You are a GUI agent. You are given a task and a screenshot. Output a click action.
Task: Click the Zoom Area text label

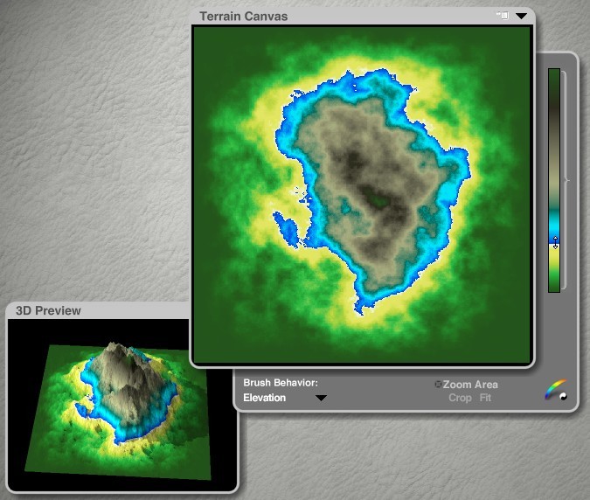470,385
